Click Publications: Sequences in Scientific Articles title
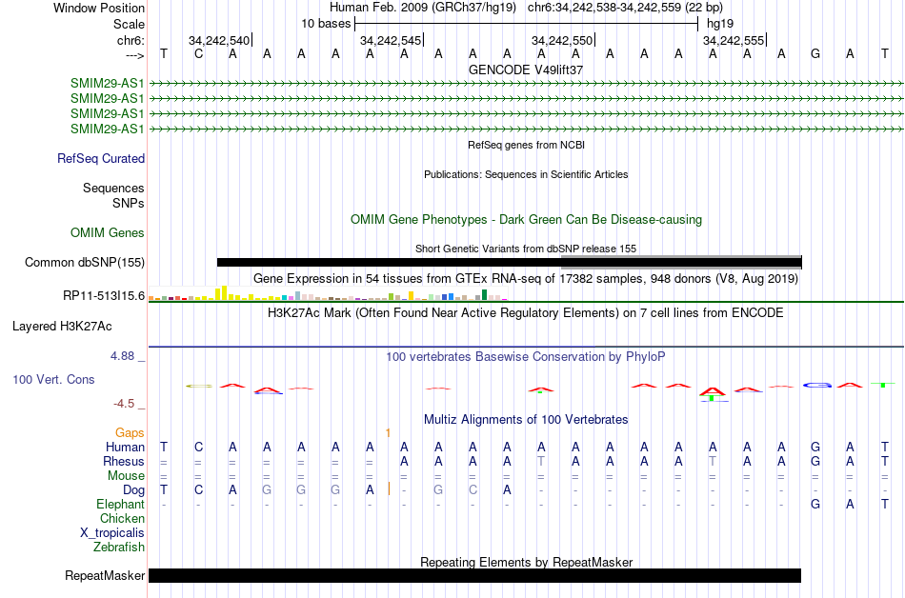The height and width of the screenshot is (598, 905). [526, 174]
